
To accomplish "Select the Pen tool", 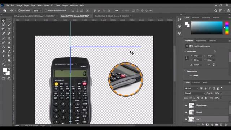I will 9,51.
